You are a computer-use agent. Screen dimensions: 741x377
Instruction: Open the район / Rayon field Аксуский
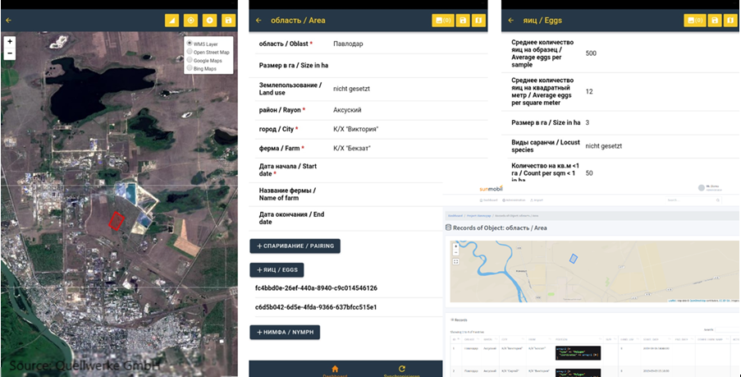pyautogui.click(x=348, y=110)
